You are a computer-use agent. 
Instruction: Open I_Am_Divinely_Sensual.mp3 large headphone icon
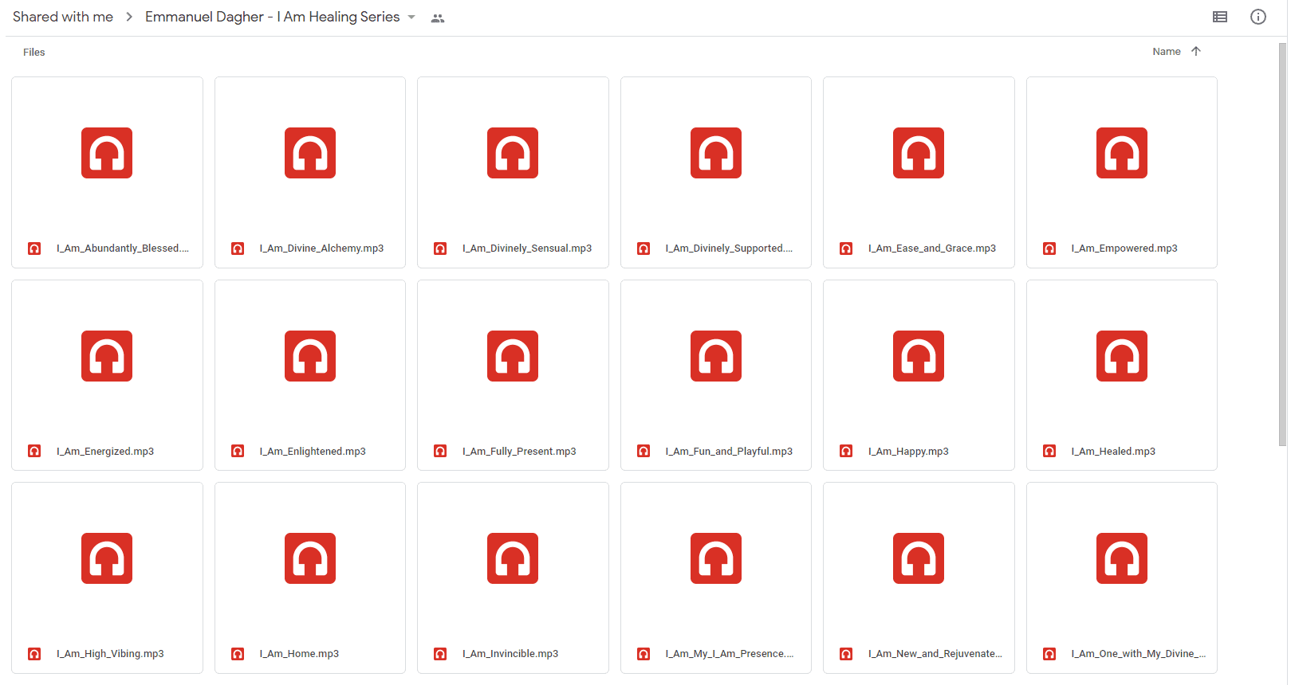point(513,153)
